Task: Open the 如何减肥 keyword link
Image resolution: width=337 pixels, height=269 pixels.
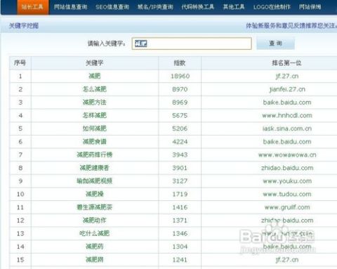Action: 95,129
